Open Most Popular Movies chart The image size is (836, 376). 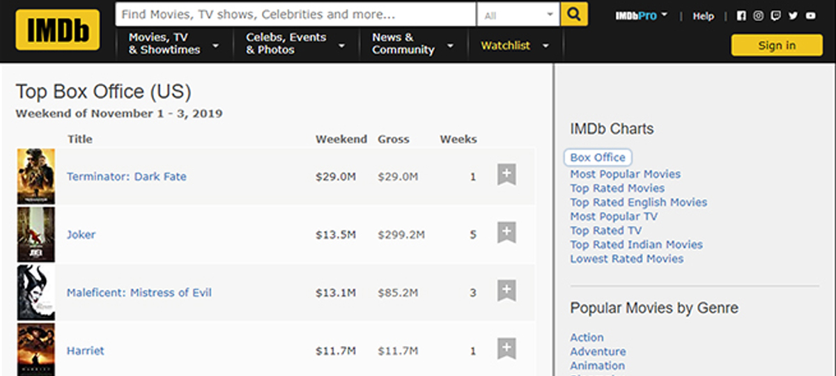click(626, 174)
